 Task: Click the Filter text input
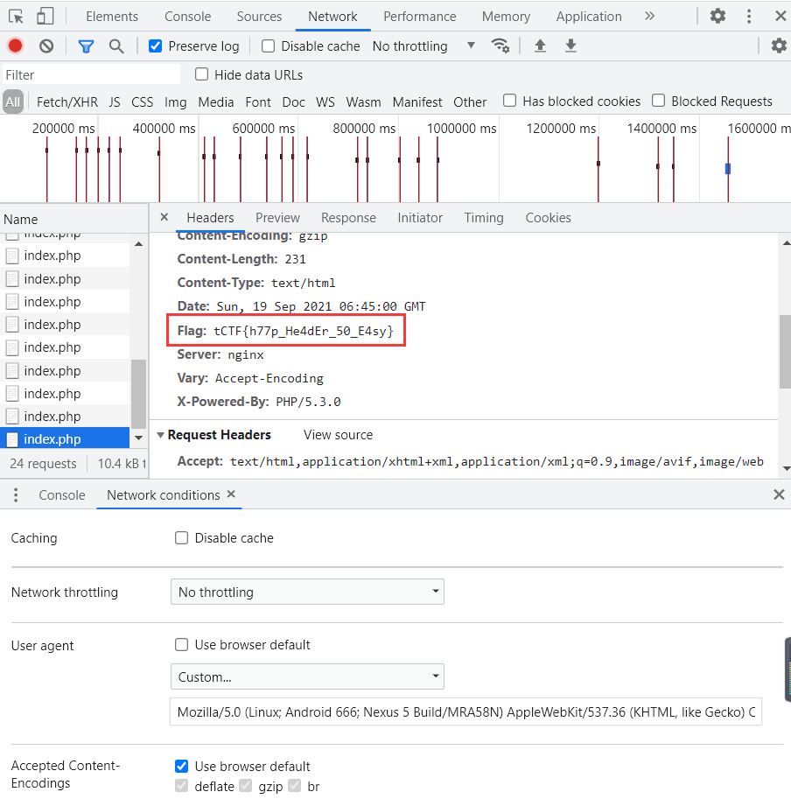pyautogui.click(x=92, y=74)
